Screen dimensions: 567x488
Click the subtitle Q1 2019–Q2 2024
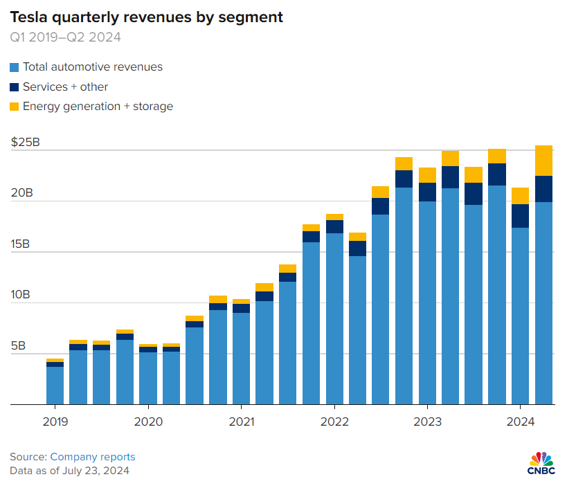tap(65, 37)
